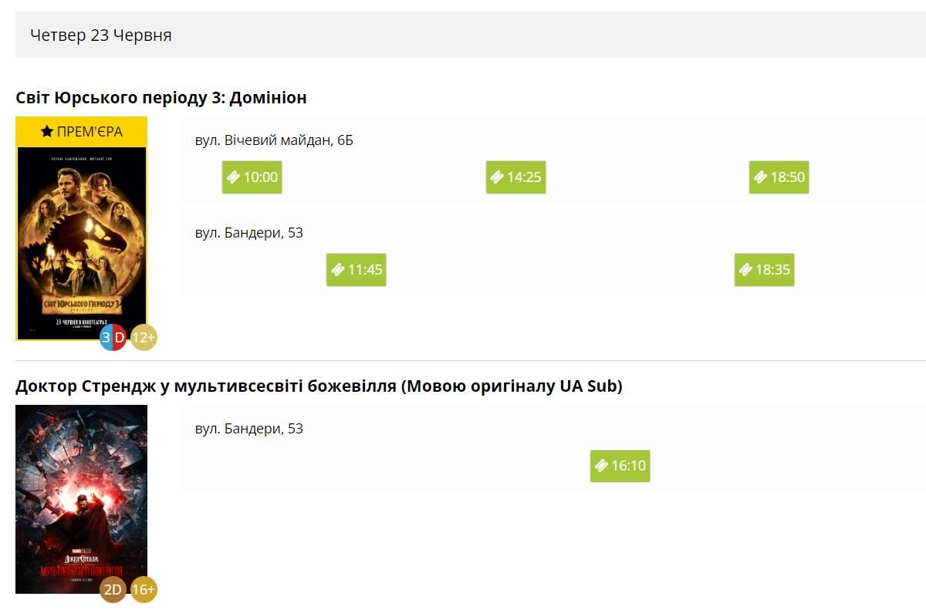The height and width of the screenshot is (610, 926).
Task: Pick the 16:10 Doctor Strange session
Action: [620, 466]
